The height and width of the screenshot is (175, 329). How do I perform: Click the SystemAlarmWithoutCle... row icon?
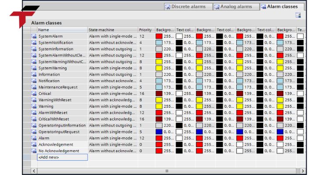pos(34,55)
